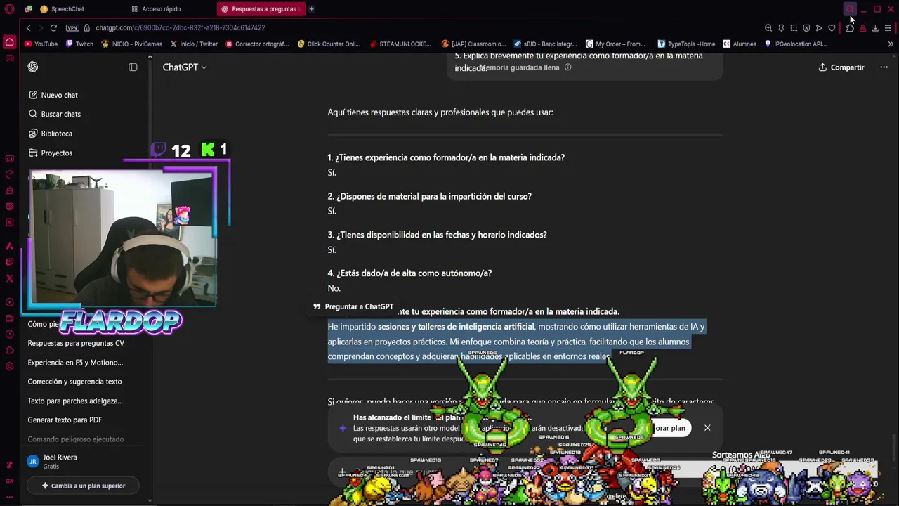Screen dimensions: 899x506
Task: Click the Compartir share button
Action: tap(841, 67)
